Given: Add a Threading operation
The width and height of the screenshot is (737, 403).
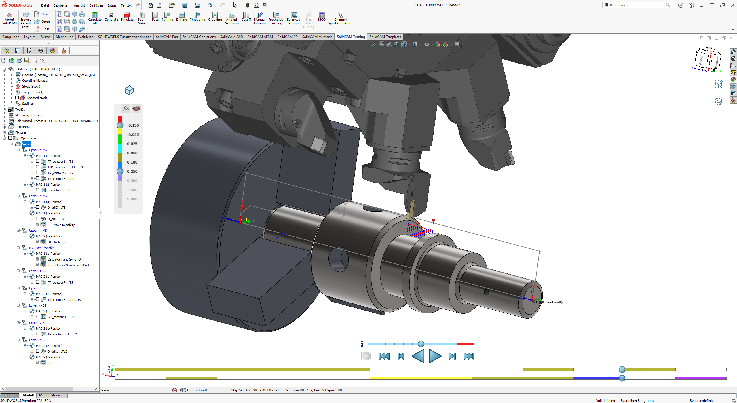Looking at the screenshot, I should tap(197, 17).
